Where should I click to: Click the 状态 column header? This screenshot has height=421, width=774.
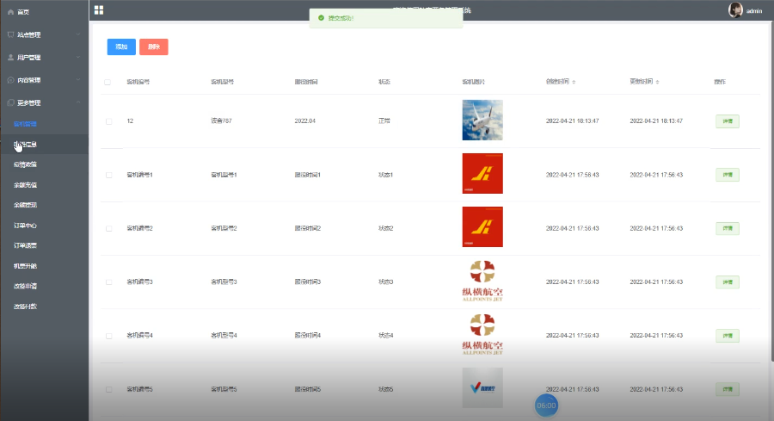pos(384,82)
